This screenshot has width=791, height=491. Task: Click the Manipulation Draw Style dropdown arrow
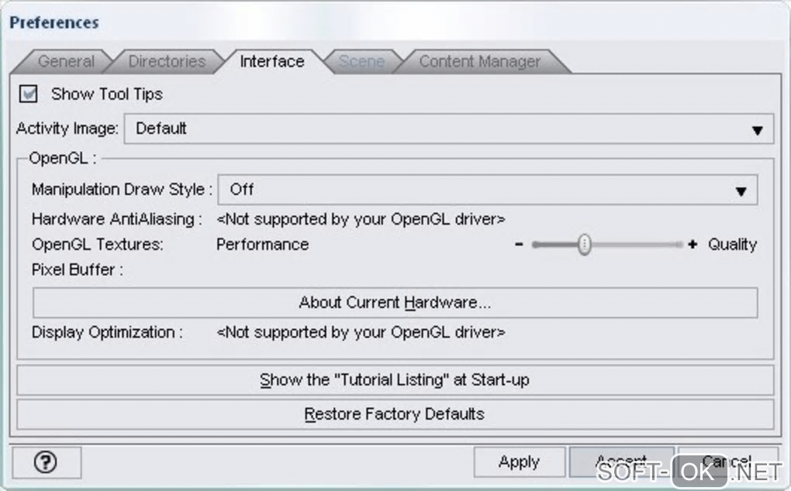click(x=741, y=191)
